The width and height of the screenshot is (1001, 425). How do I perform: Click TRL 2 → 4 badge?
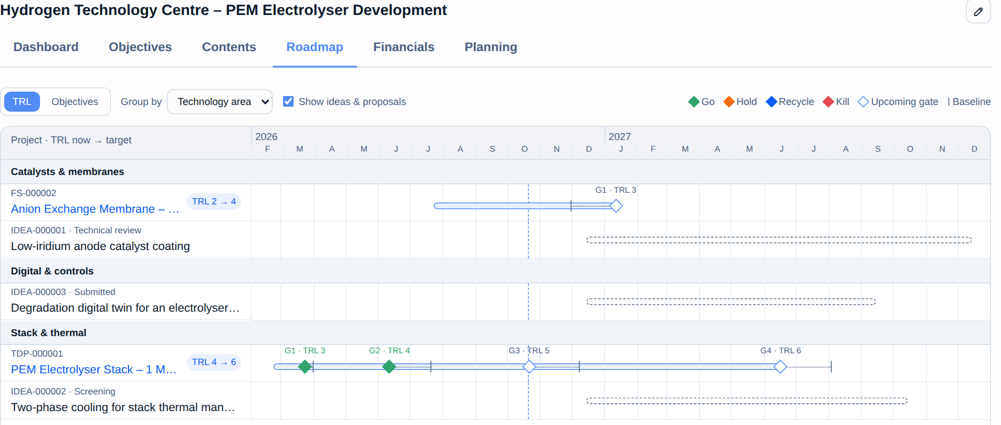click(214, 202)
